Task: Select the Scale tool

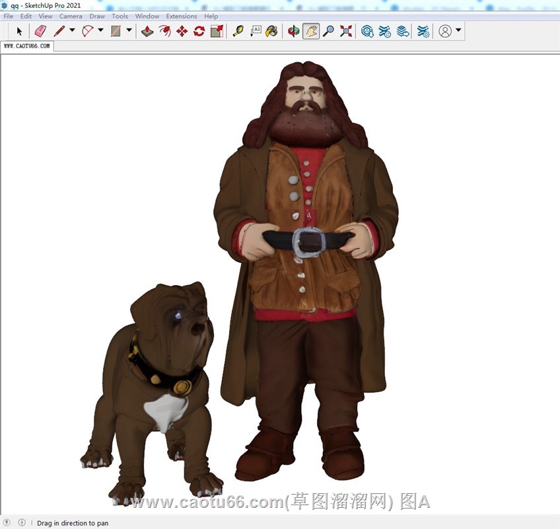Action: click(217, 31)
